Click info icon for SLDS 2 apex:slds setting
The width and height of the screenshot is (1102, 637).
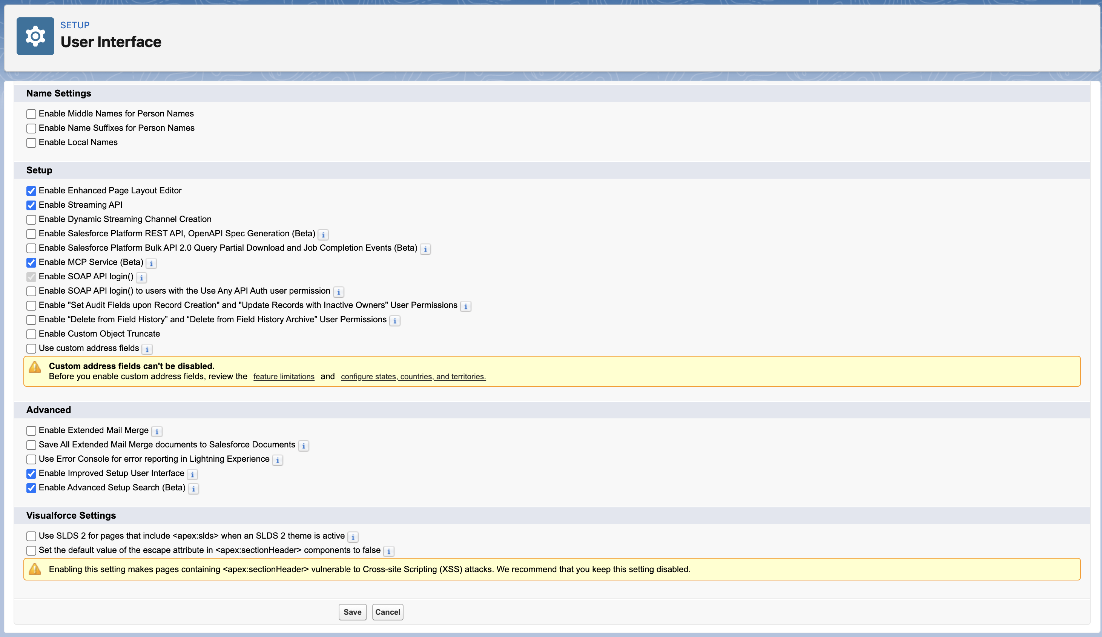tap(353, 537)
